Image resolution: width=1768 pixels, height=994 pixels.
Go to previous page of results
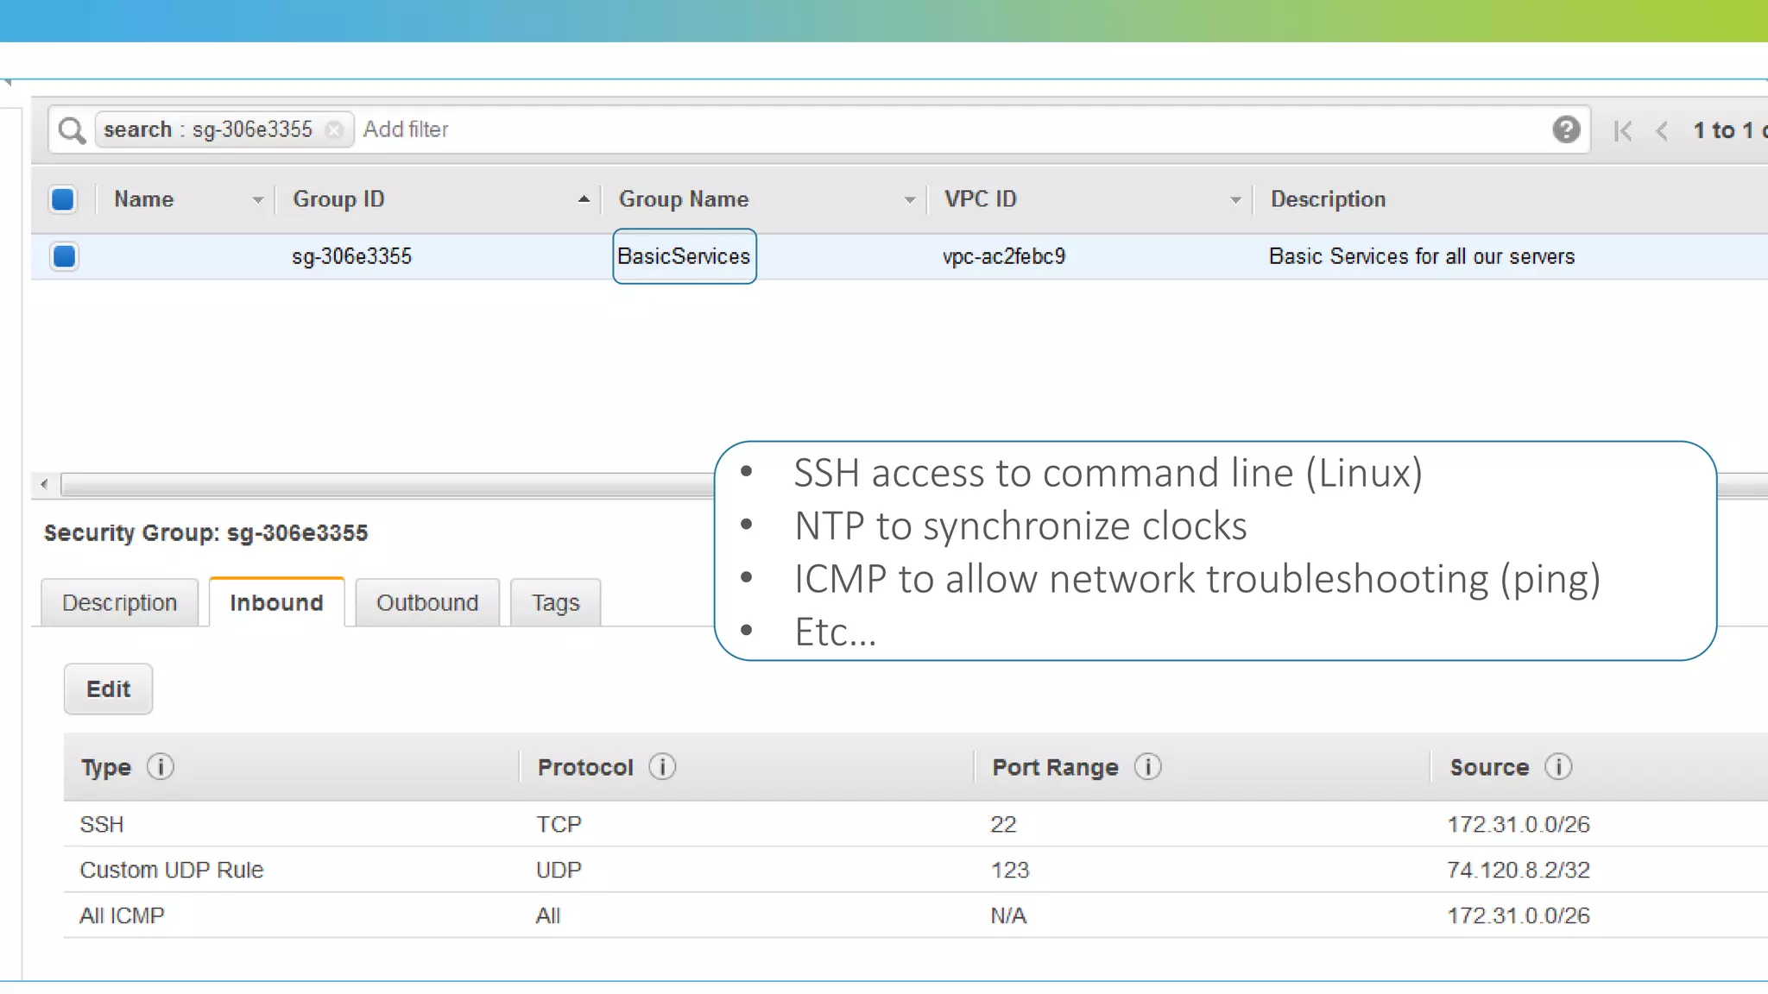[1662, 130]
